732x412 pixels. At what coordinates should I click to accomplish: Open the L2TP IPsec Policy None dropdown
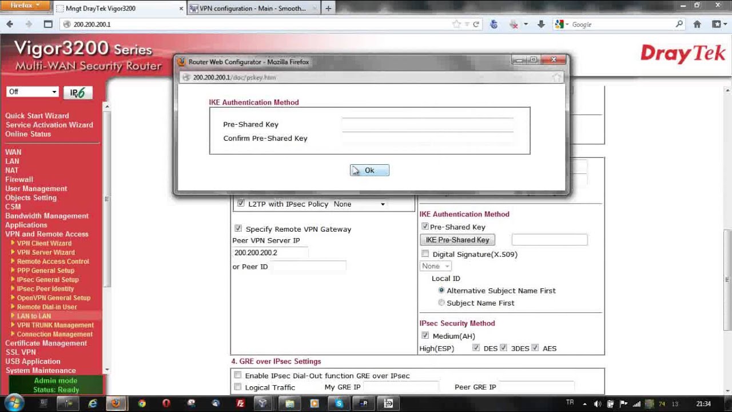point(360,204)
